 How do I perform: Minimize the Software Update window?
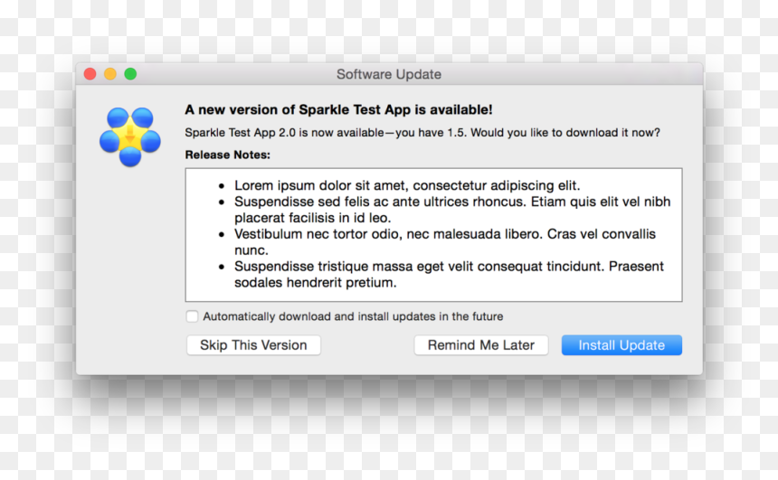(x=110, y=74)
